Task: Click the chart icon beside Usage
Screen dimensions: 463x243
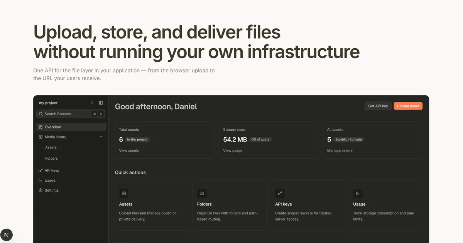Action: [41, 181]
